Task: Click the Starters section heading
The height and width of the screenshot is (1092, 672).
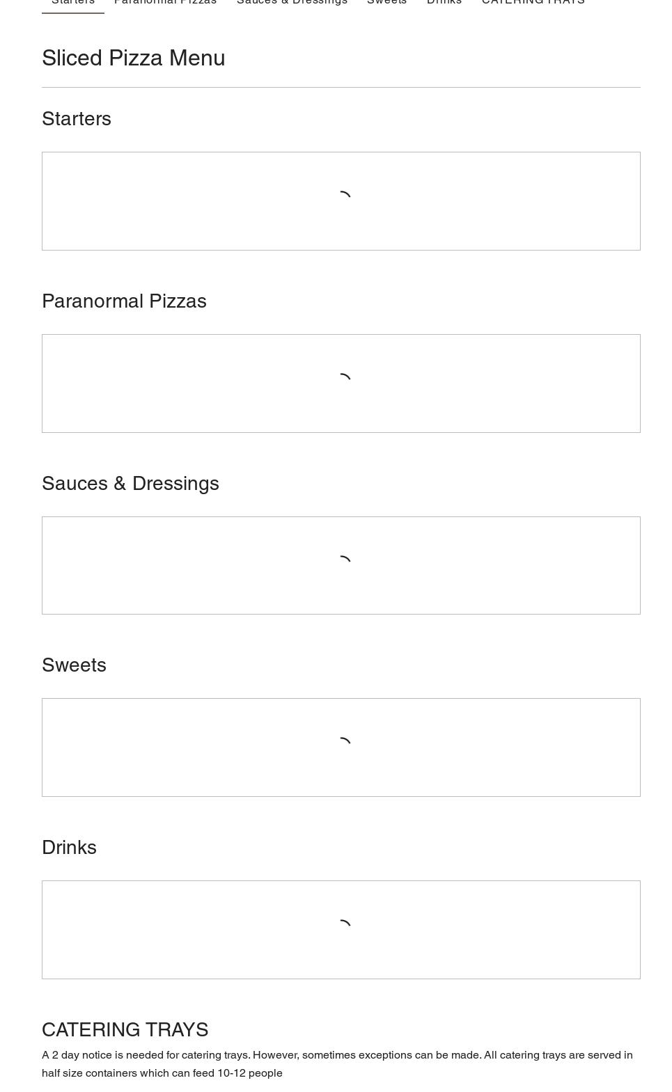Action: pyautogui.click(x=77, y=119)
